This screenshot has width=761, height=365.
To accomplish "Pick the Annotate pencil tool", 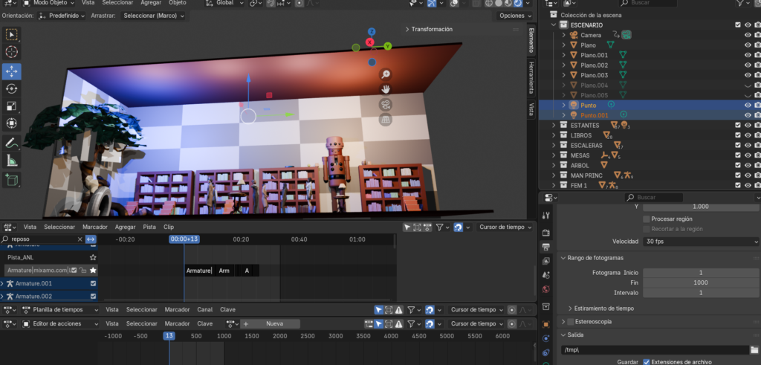I will click(12, 142).
